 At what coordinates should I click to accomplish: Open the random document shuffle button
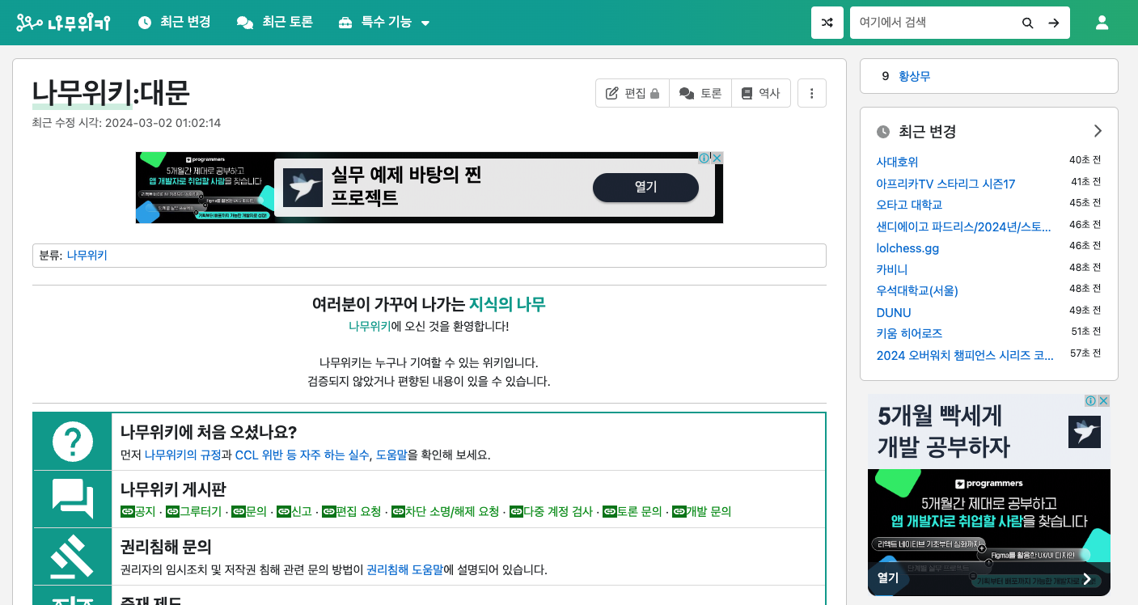(x=827, y=23)
